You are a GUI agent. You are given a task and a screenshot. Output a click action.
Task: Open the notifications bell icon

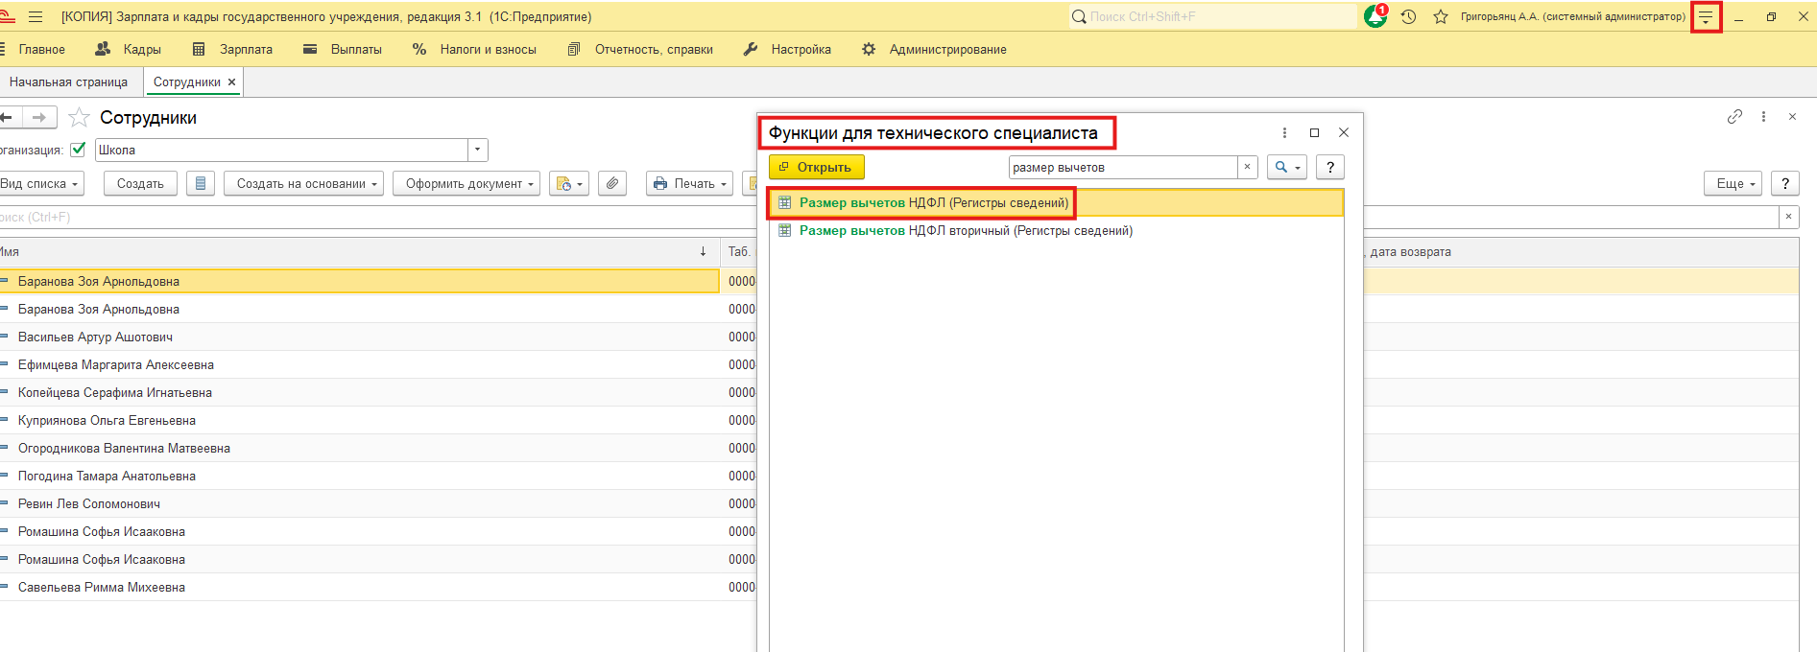(x=1375, y=16)
